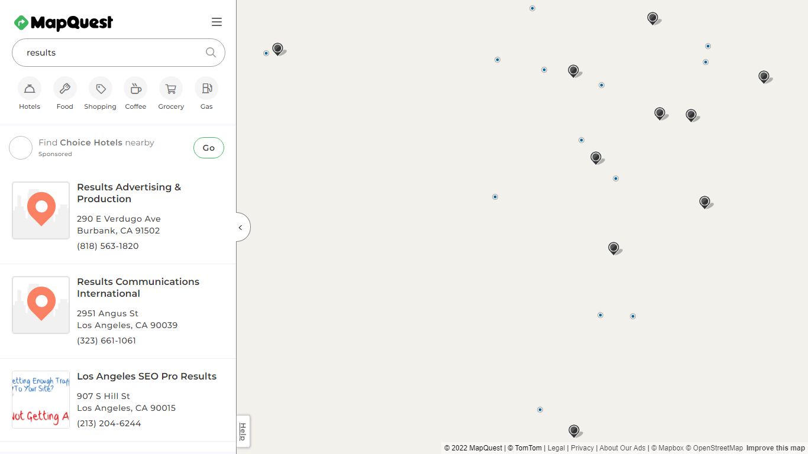Click the Results Communications International pin thumbnail
808x454 pixels.
point(41,305)
